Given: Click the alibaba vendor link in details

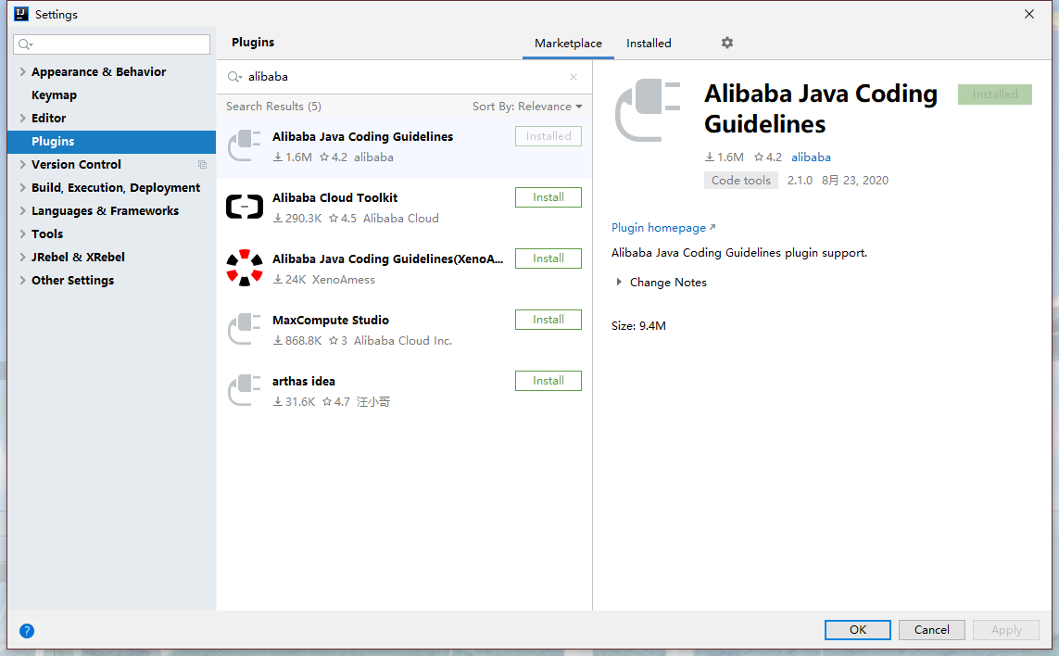Looking at the screenshot, I should coord(811,158).
